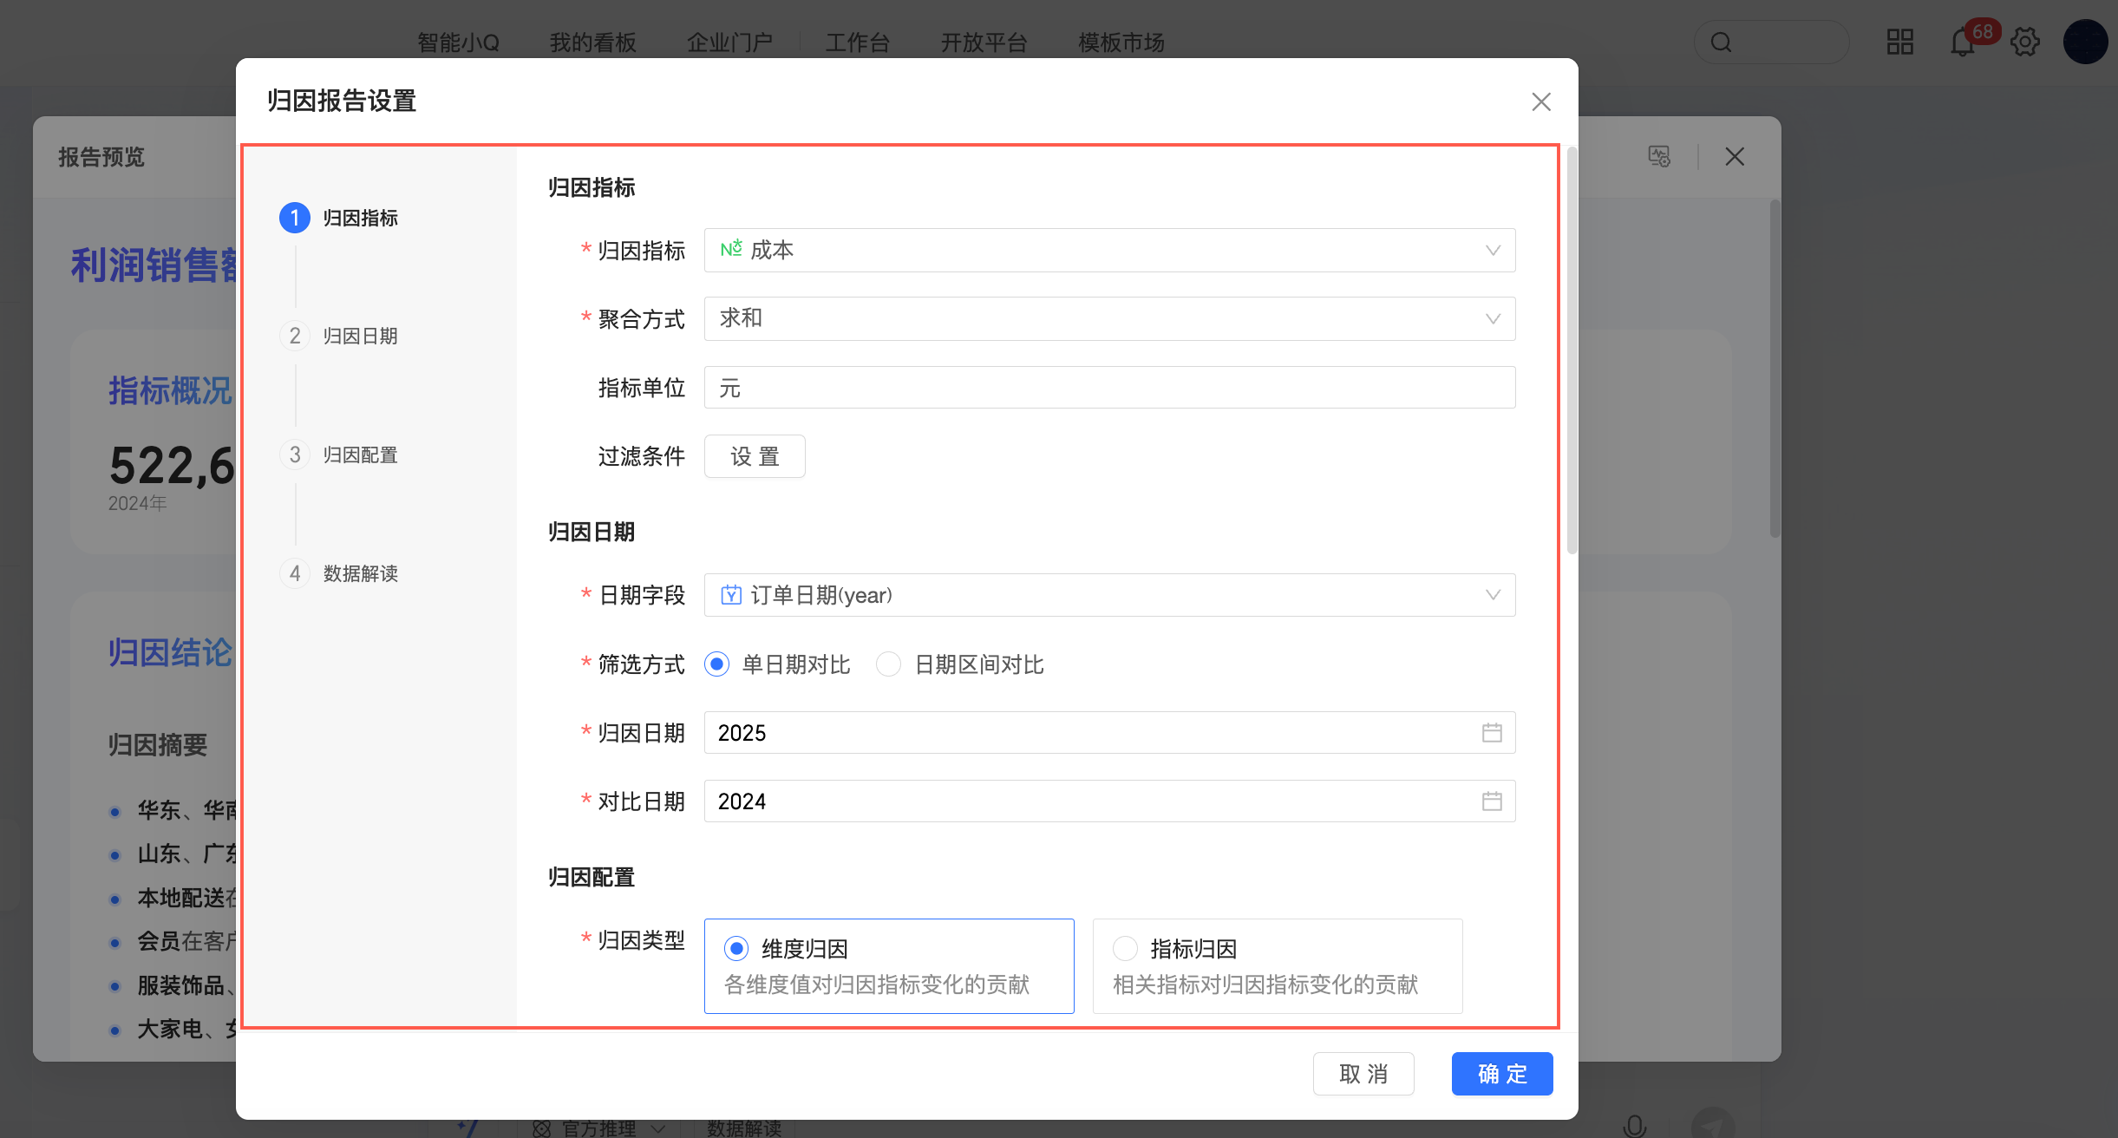The image size is (2118, 1138).
Task: Click the user avatar icon
Action: (x=2085, y=43)
